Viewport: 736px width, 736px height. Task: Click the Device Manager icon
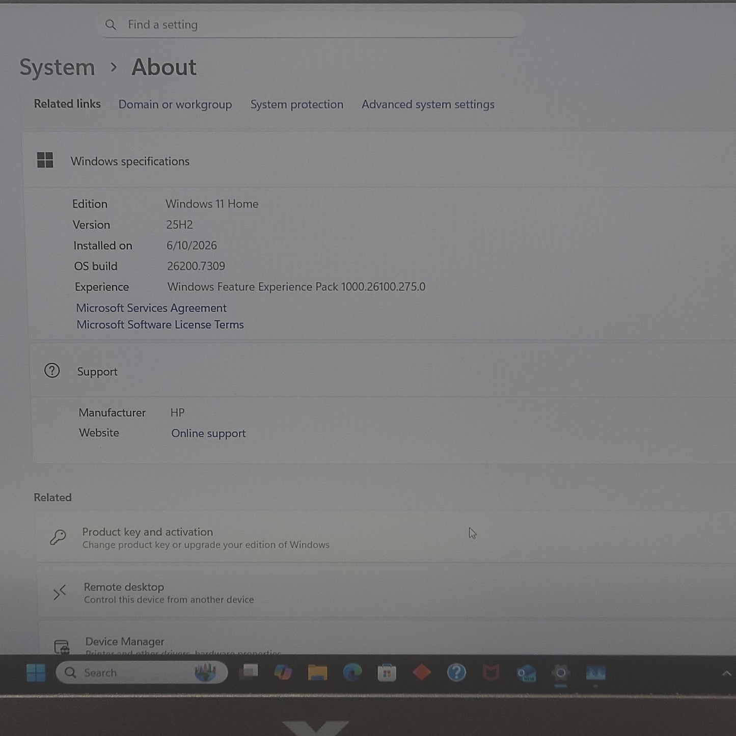(x=62, y=647)
